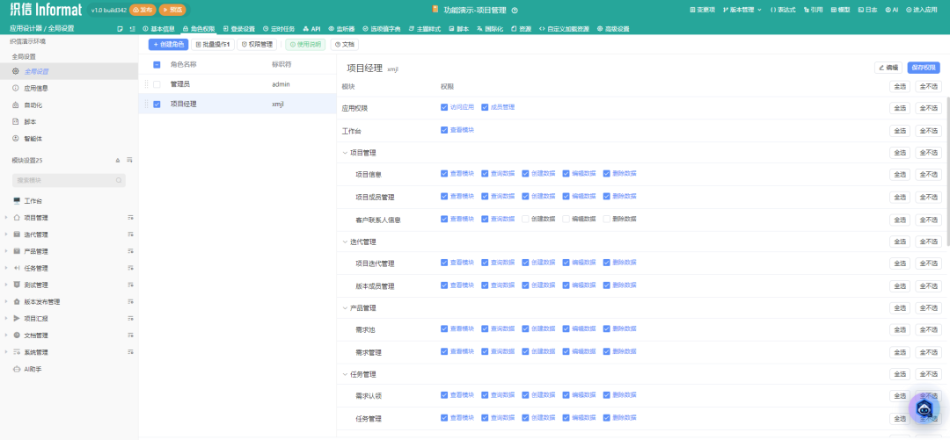The width and height of the screenshot is (950, 440).
Task: Click the settings icon right of 文档管理 module
Action: [129, 335]
